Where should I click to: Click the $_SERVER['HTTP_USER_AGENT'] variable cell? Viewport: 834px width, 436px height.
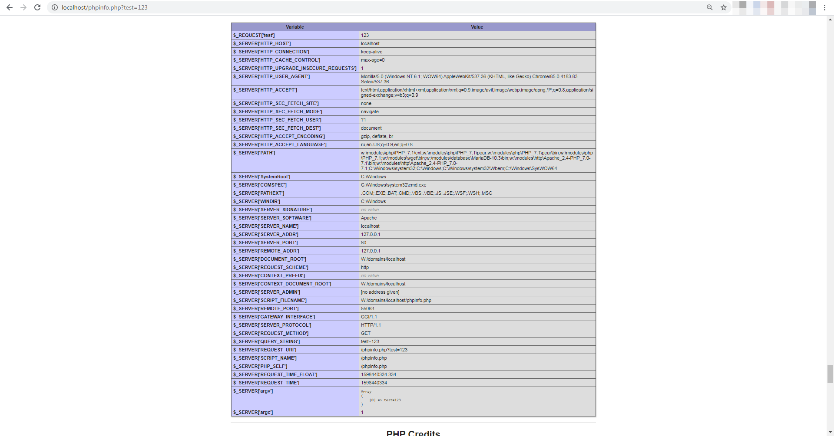(271, 77)
